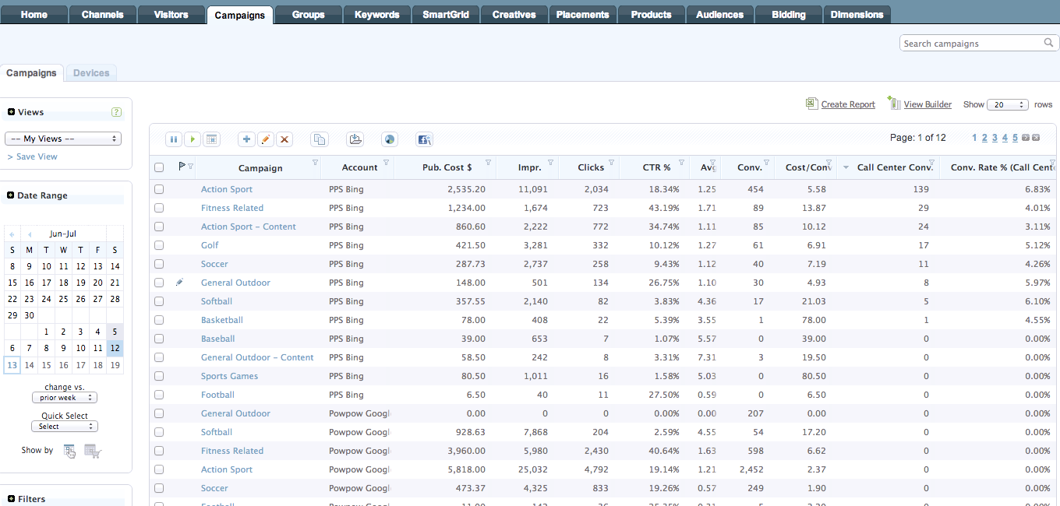Image resolution: width=1060 pixels, height=506 pixels.
Task: Switch to the Devices sub-tab
Action: (x=91, y=73)
